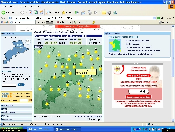
Task: Open the discussion speech bubble icon
Action: [x=109, y=12]
